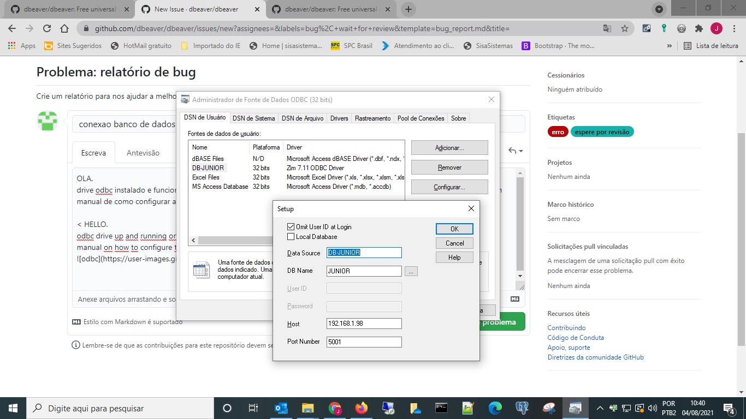Click the Port Number input field

tap(364, 342)
